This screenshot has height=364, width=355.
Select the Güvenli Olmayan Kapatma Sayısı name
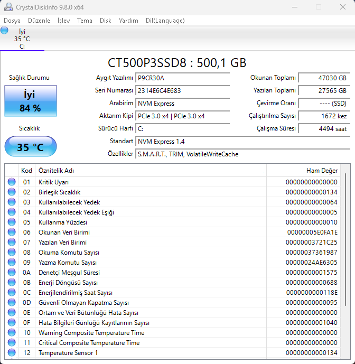pos(83,303)
